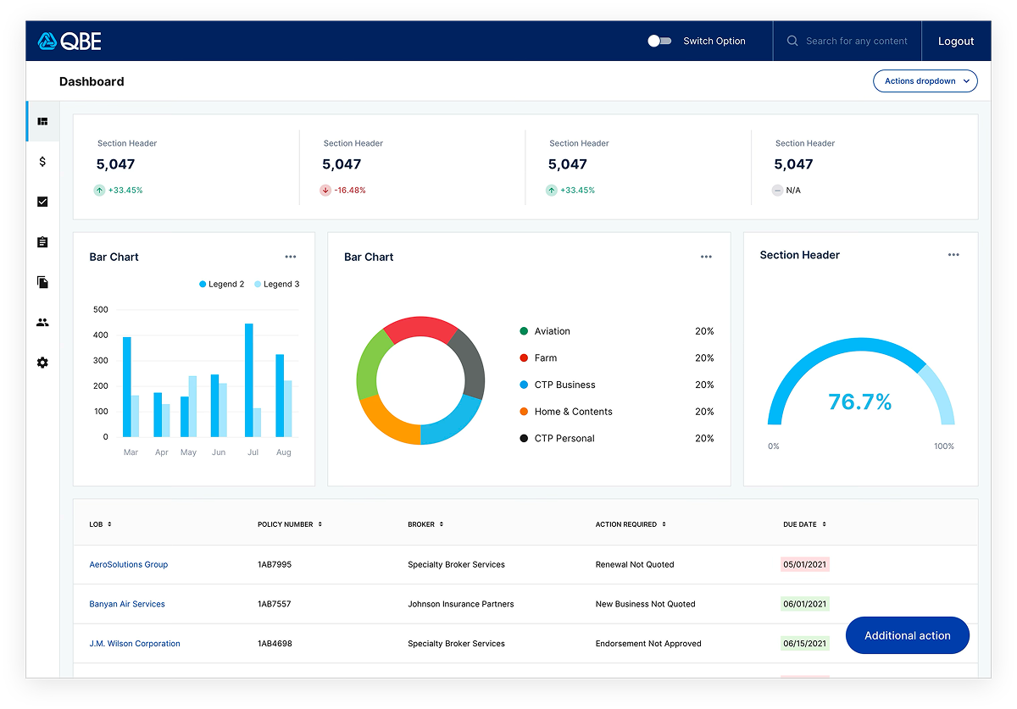Click the Search for any content field
1017x709 pixels.
[856, 41]
